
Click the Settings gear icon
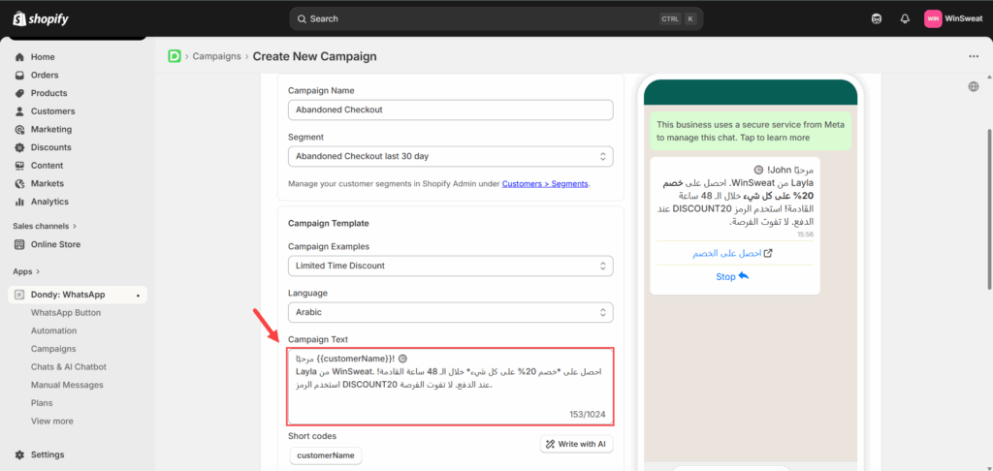(20, 455)
